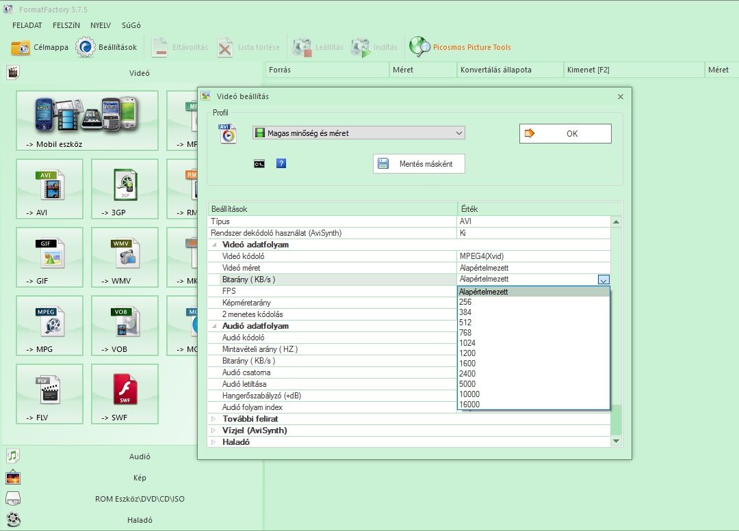Select the 2 menetes kódolás row
The height and width of the screenshot is (531, 739).
333,314
